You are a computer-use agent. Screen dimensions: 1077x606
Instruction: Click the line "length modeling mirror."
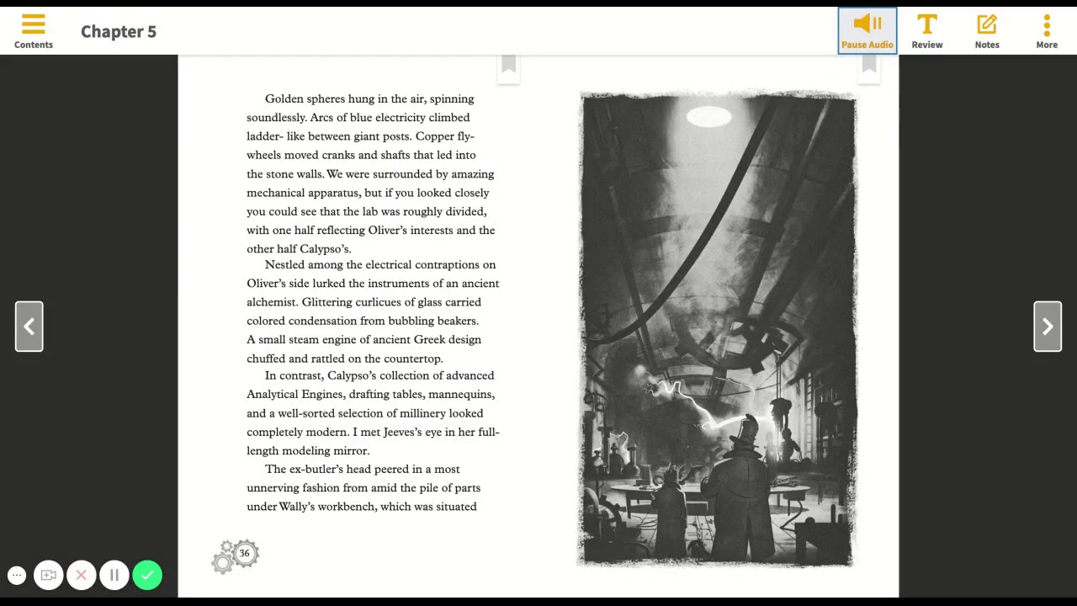tap(308, 451)
